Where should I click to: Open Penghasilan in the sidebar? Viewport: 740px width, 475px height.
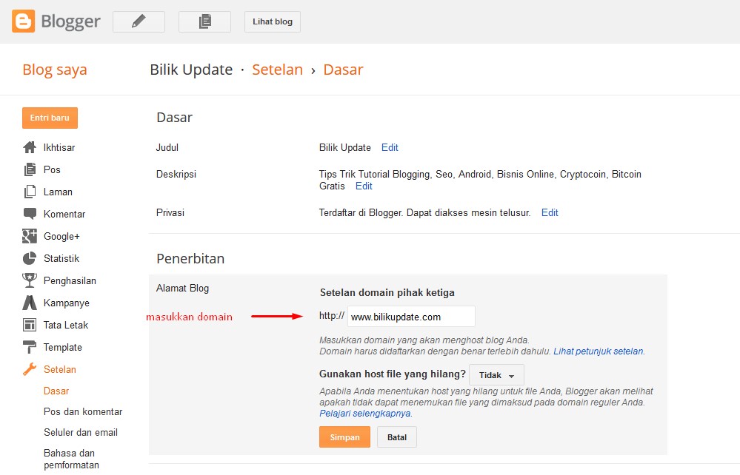pyautogui.click(x=70, y=280)
